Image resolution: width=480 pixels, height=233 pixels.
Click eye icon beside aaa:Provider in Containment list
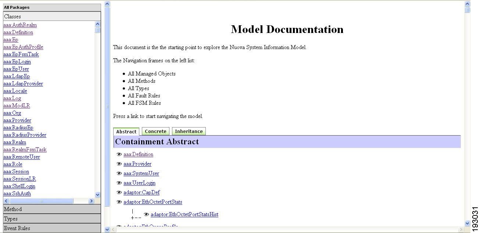[x=119, y=164]
